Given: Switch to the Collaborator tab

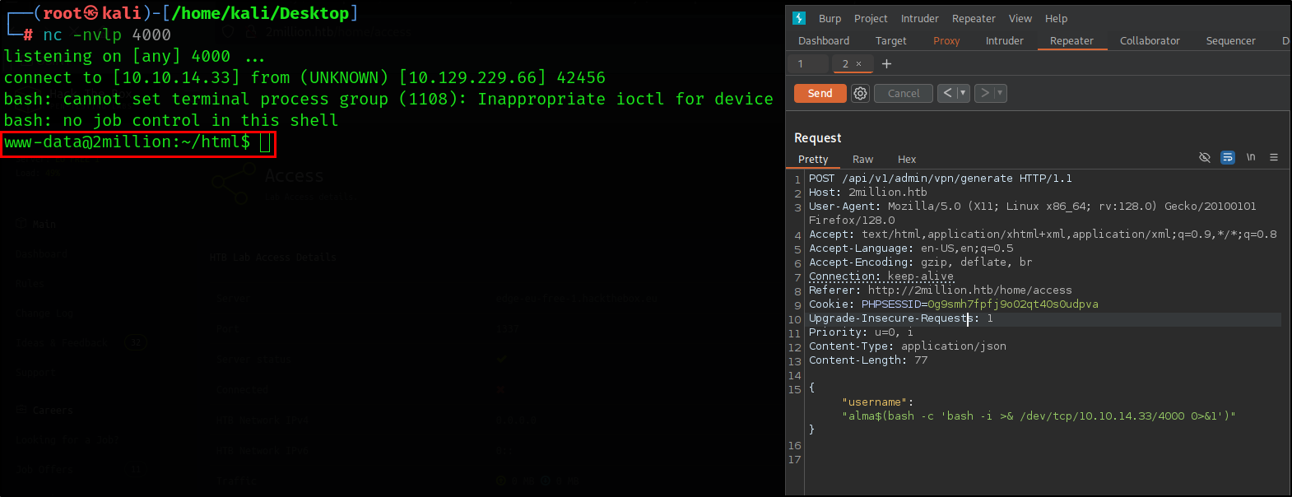Looking at the screenshot, I should point(1150,40).
